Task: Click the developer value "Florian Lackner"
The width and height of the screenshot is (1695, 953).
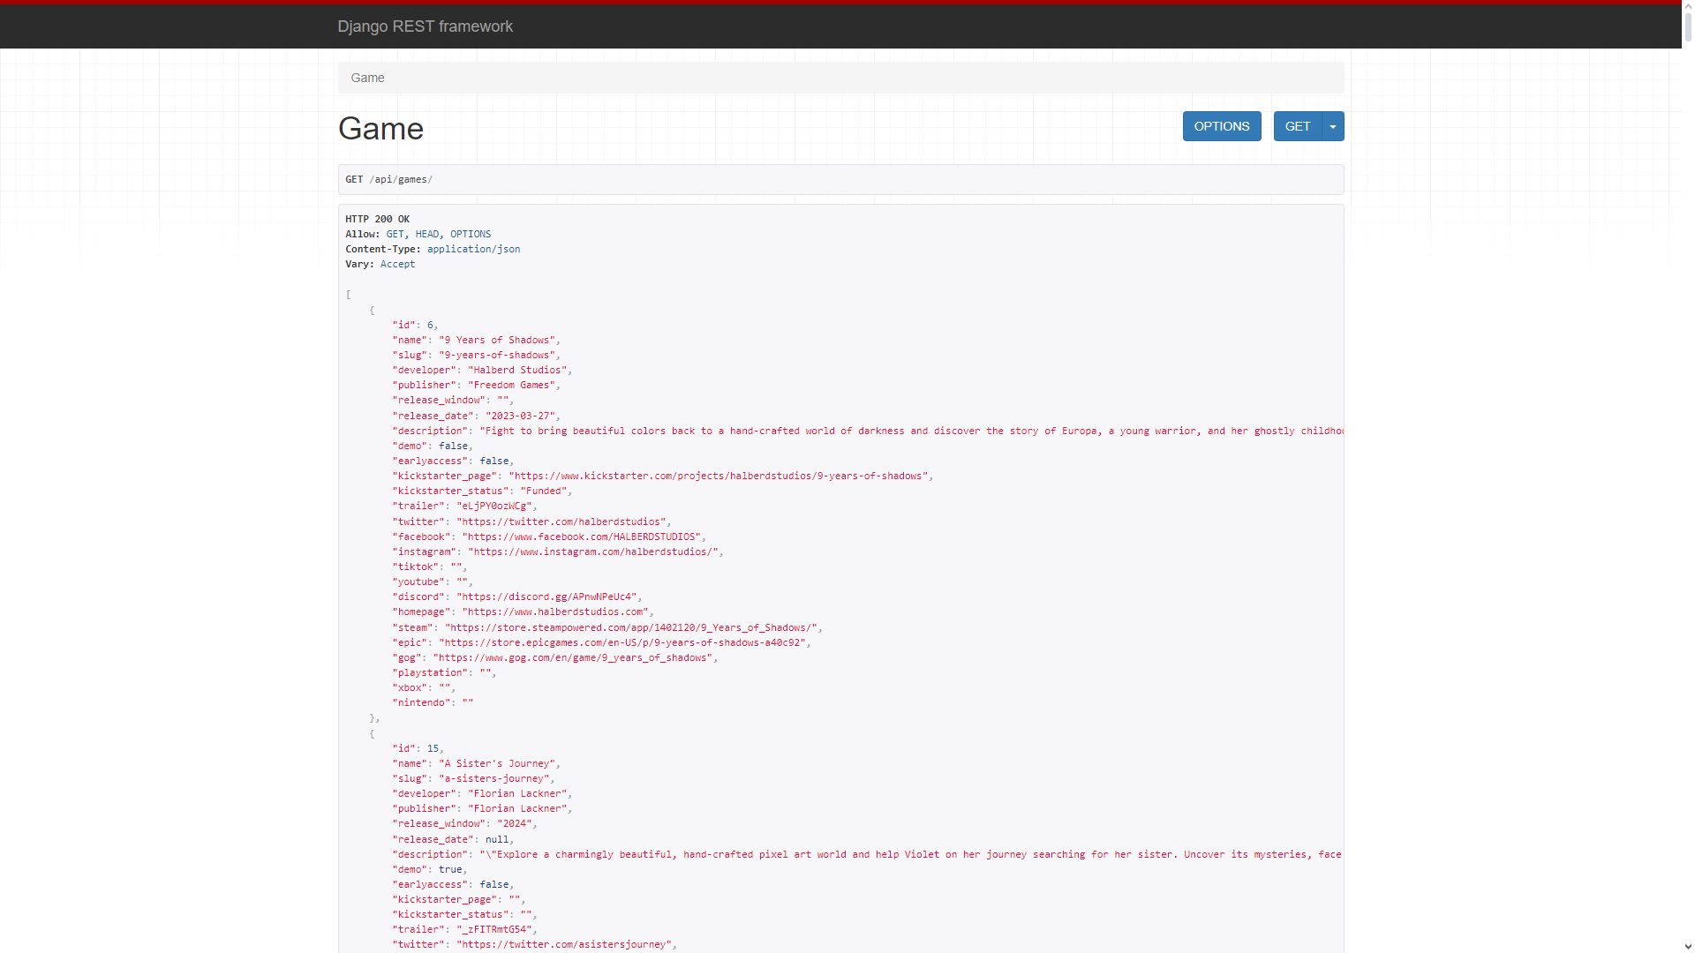Action: pyautogui.click(x=517, y=793)
